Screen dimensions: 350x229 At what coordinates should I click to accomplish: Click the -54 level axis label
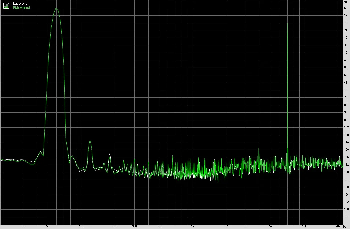(x=345, y=68)
